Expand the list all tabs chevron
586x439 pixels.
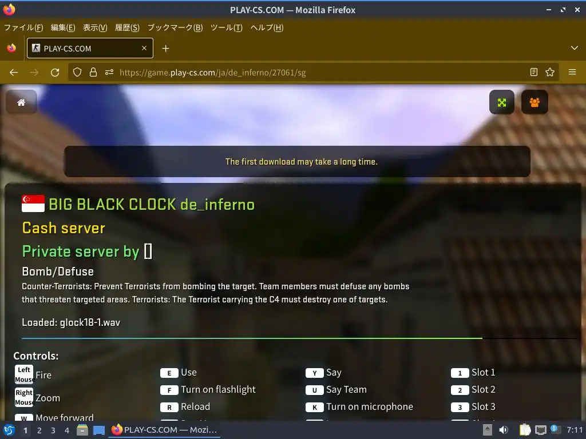pos(575,48)
